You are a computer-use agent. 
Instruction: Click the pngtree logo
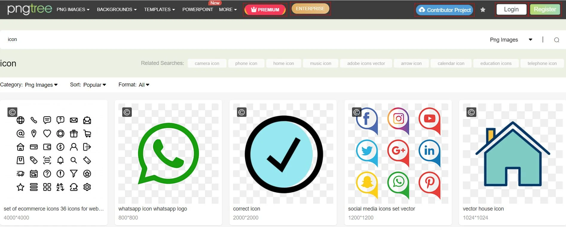[x=30, y=9]
